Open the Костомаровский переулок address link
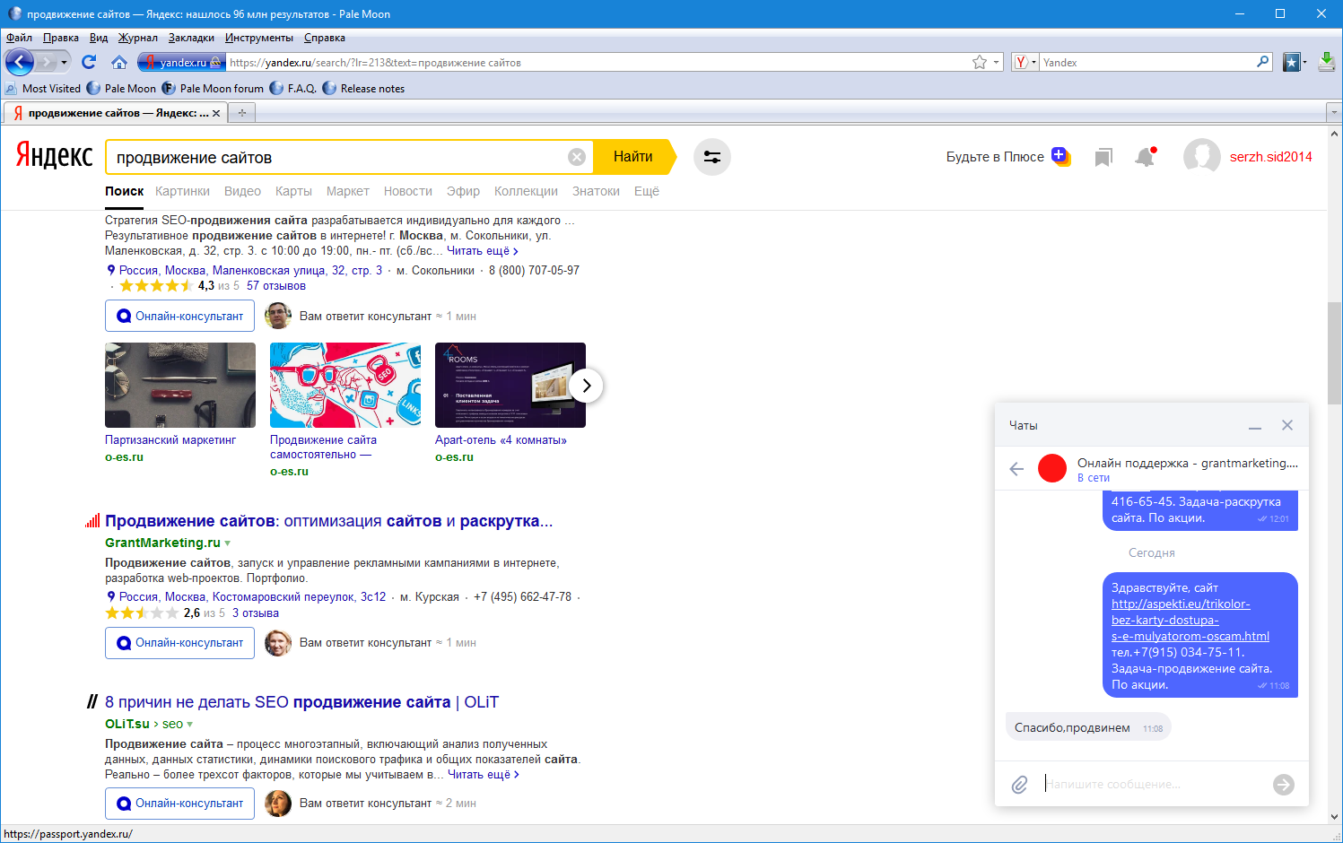 pos(253,597)
